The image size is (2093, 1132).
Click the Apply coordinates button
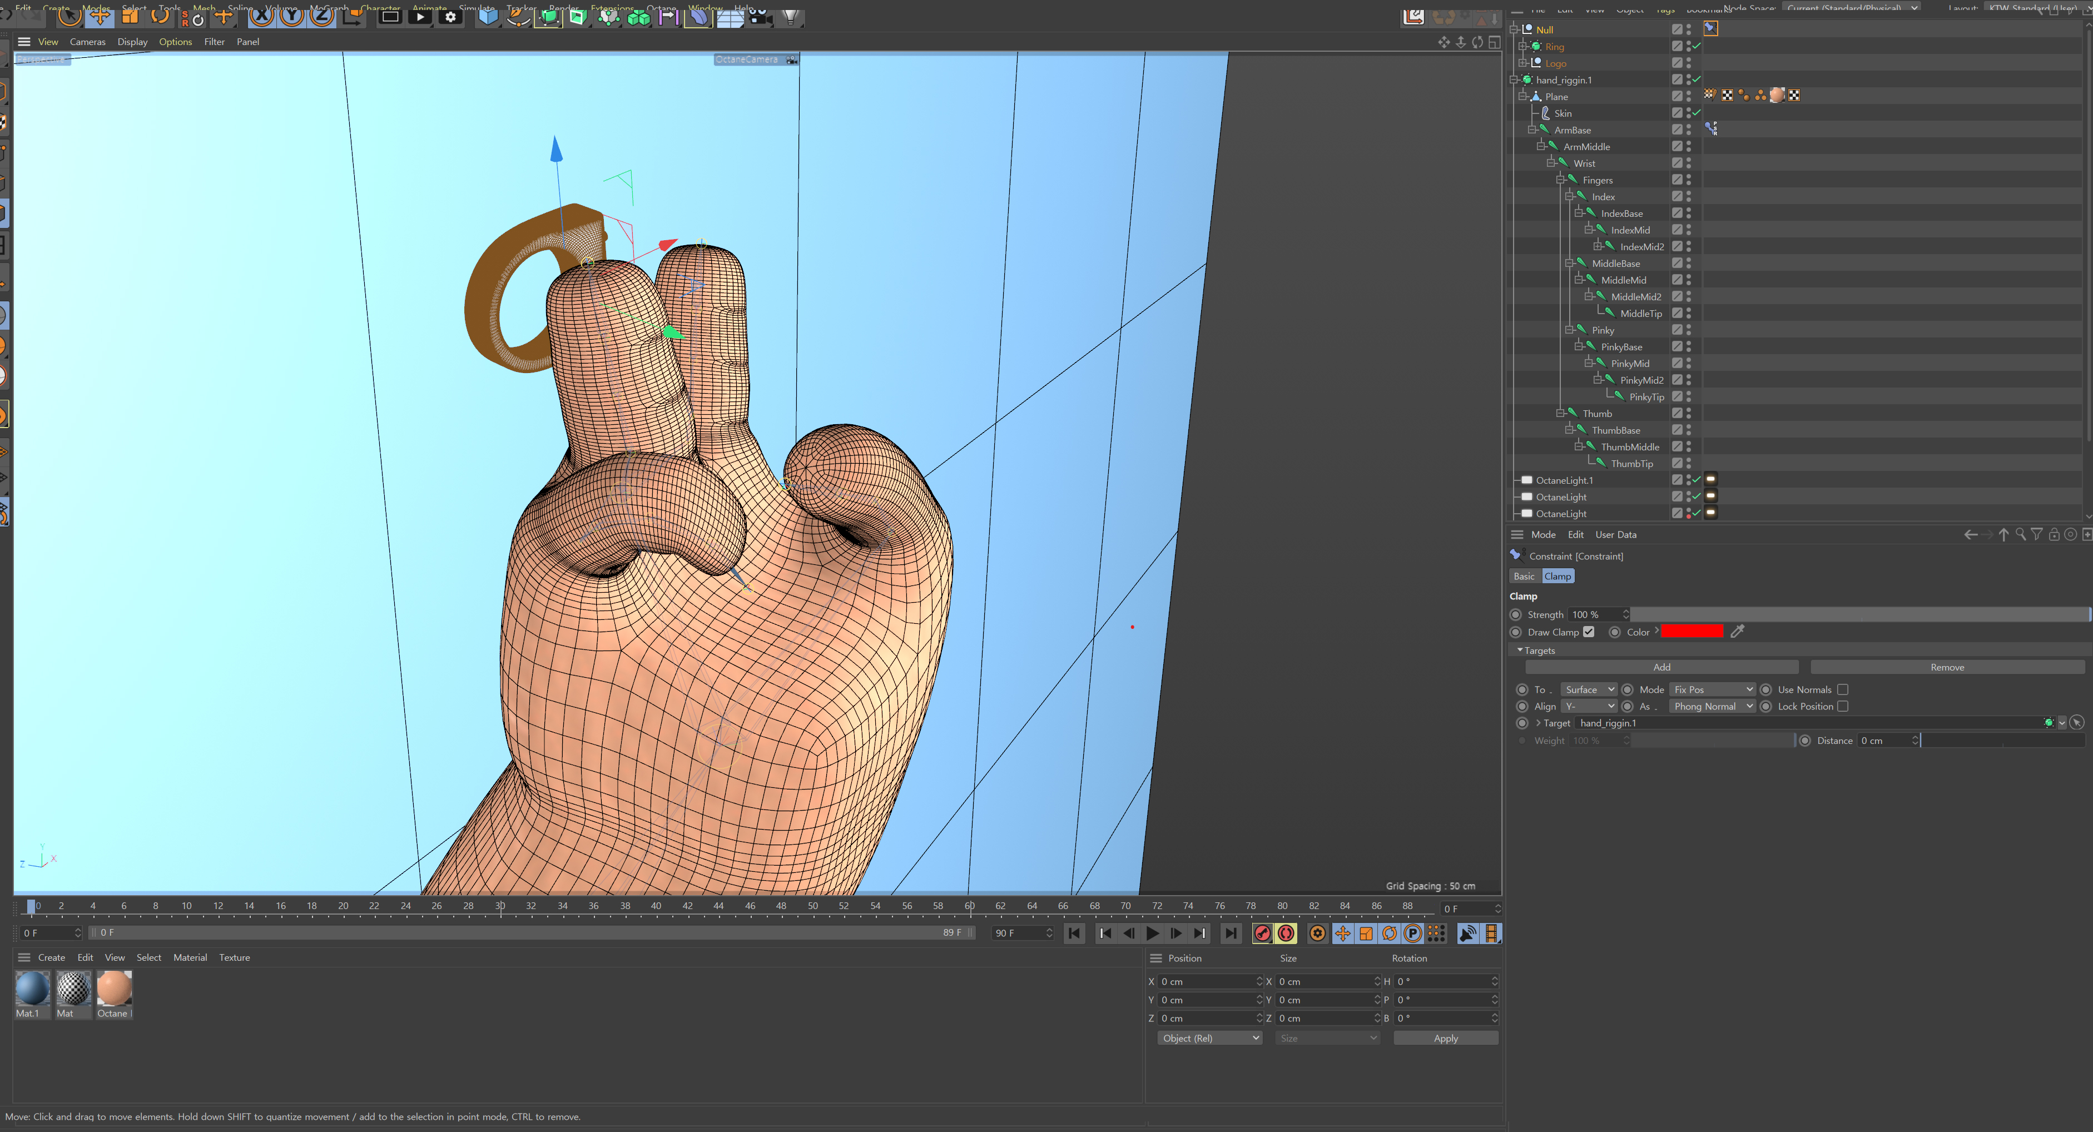click(1445, 1037)
